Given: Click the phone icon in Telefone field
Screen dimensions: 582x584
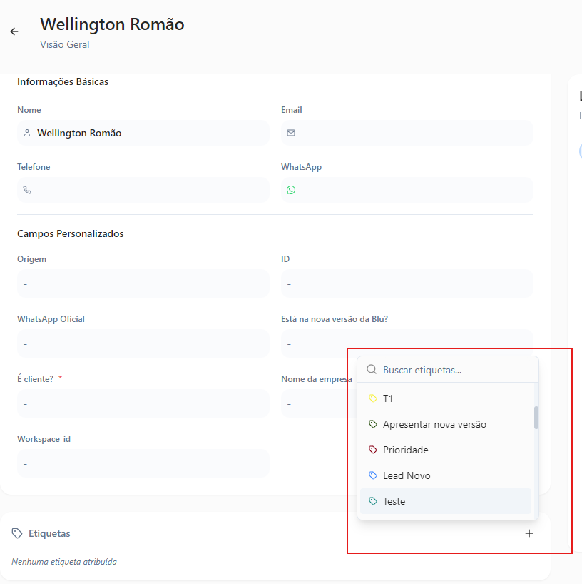Looking at the screenshot, I should click(27, 190).
